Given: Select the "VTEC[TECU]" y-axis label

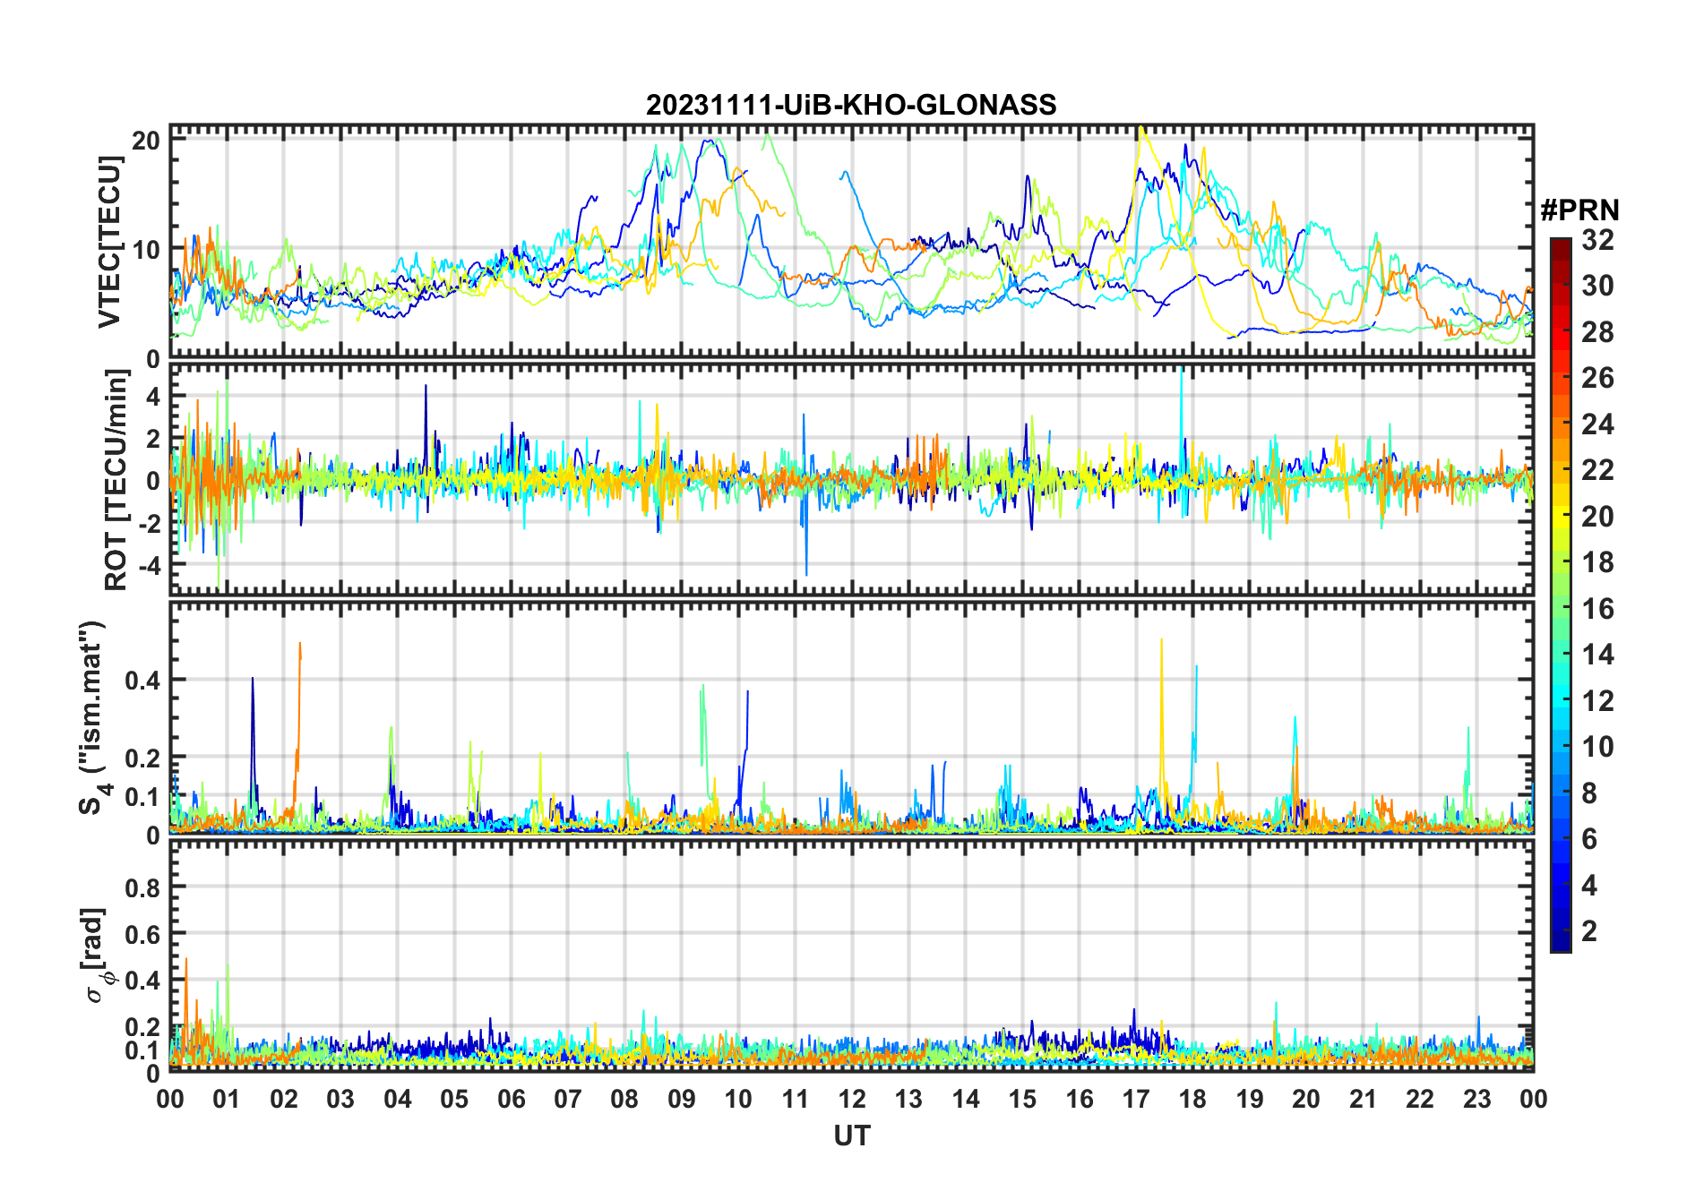Looking at the screenshot, I should click(109, 242).
